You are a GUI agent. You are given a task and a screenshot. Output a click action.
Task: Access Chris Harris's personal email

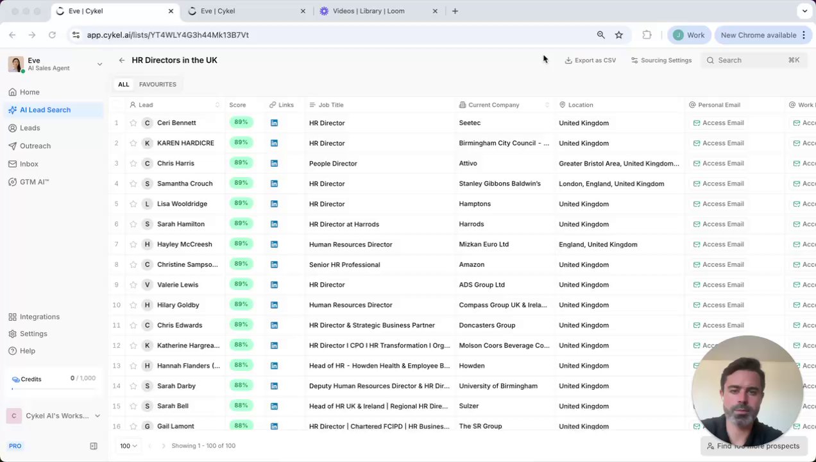(718, 164)
